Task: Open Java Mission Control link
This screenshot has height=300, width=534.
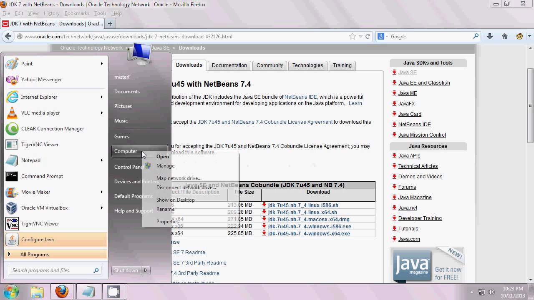Action: pos(422,135)
